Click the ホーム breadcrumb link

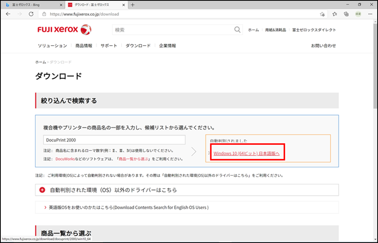coord(41,62)
